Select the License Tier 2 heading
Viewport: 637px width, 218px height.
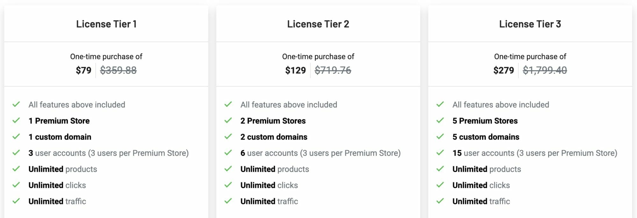318,24
